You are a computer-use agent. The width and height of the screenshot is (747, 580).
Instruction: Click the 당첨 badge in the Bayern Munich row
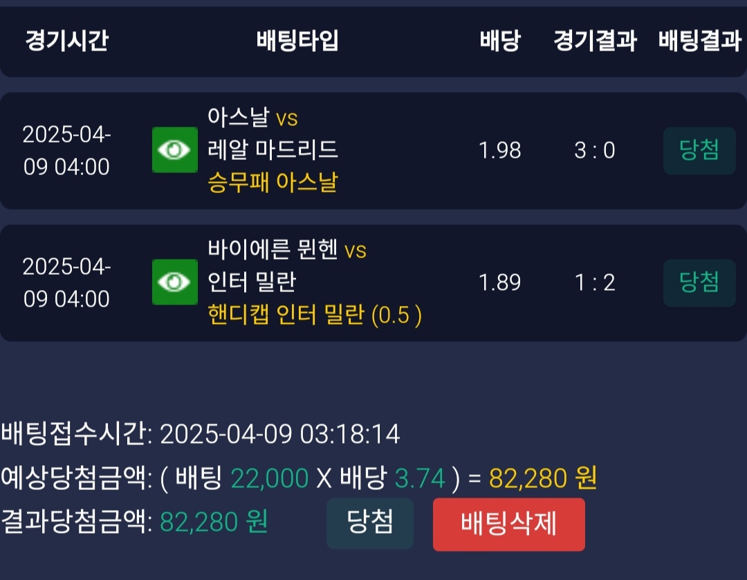[x=699, y=282]
